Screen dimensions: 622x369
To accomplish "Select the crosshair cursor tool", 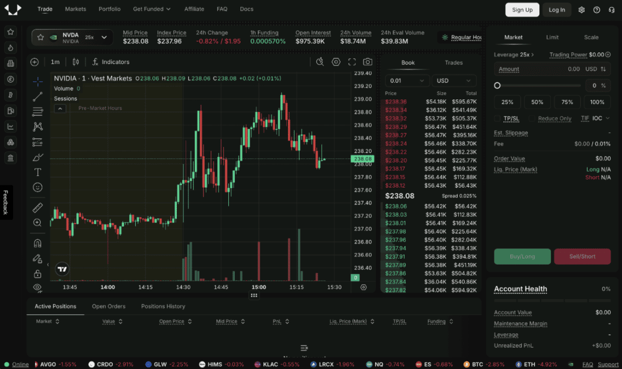I will coord(38,81).
